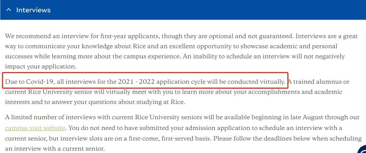Open the campus visit website link
The image size is (366, 153).
click(35, 128)
